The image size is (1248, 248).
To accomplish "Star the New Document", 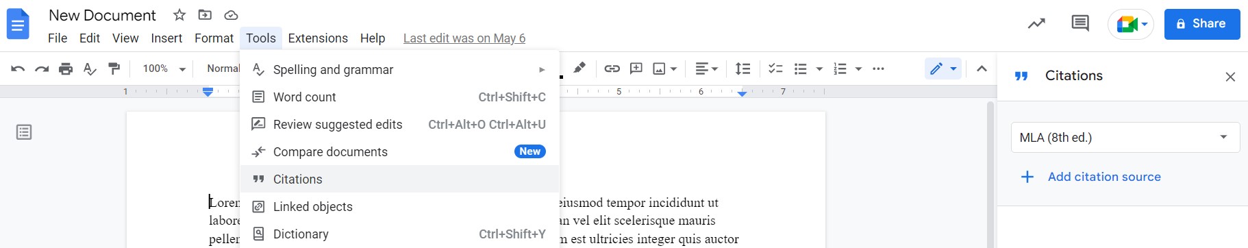I will click(x=179, y=15).
